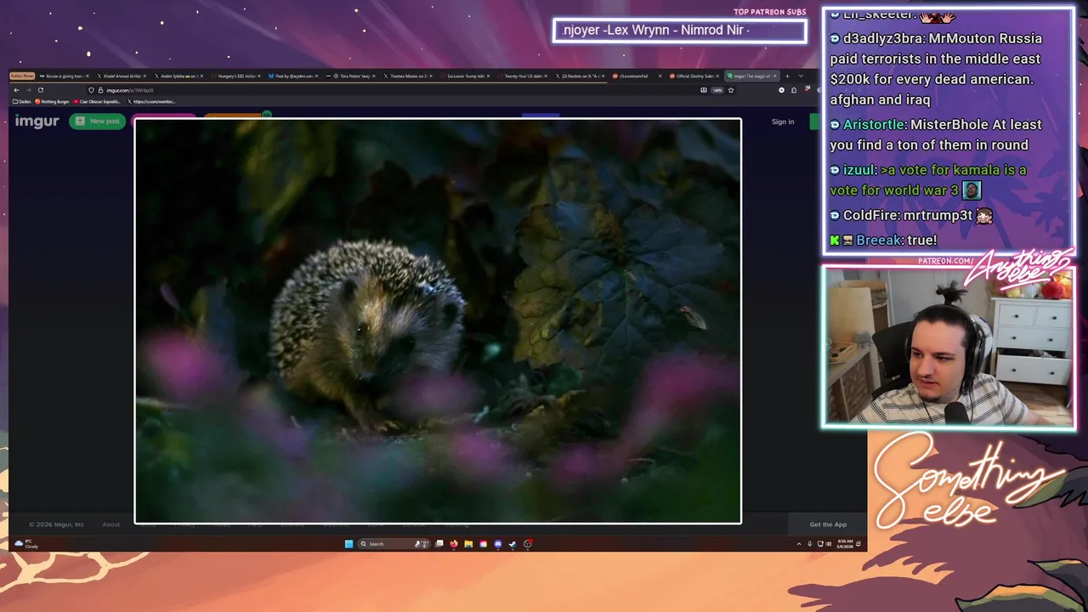
Task: Click username izuul in chat
Action: click(x=858, y=169)
